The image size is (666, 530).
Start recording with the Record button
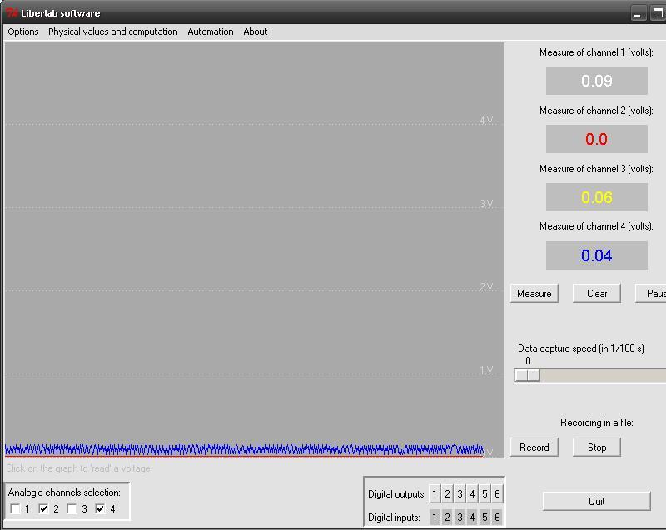click(534, 447)
